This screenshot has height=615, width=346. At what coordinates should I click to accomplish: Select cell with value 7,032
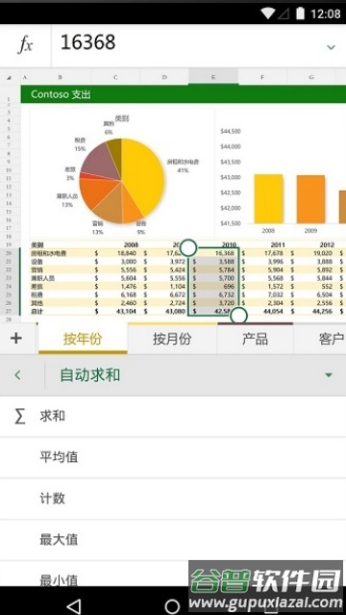262,295
